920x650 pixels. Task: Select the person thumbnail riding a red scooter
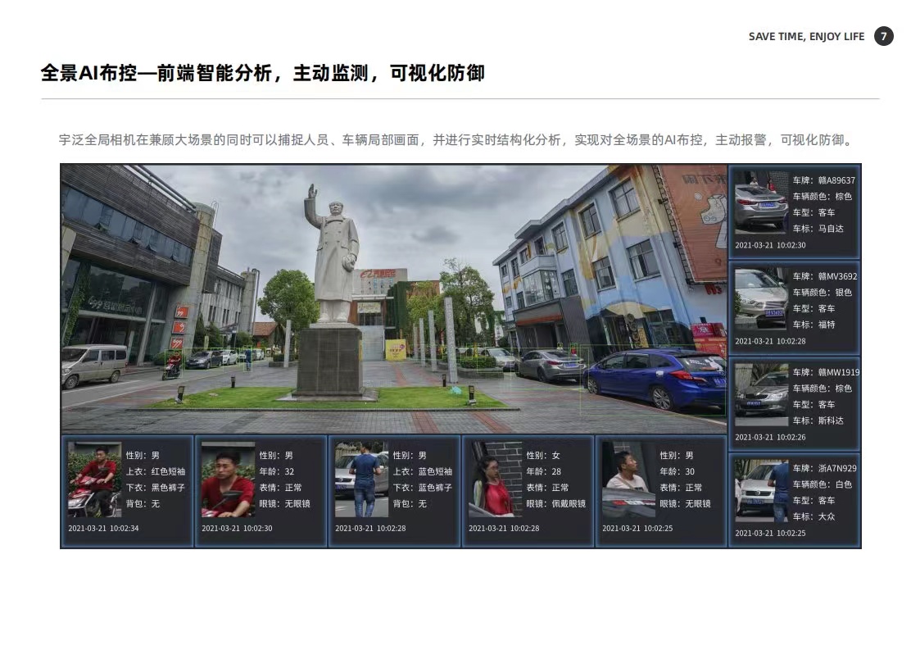tap(94, 480)
